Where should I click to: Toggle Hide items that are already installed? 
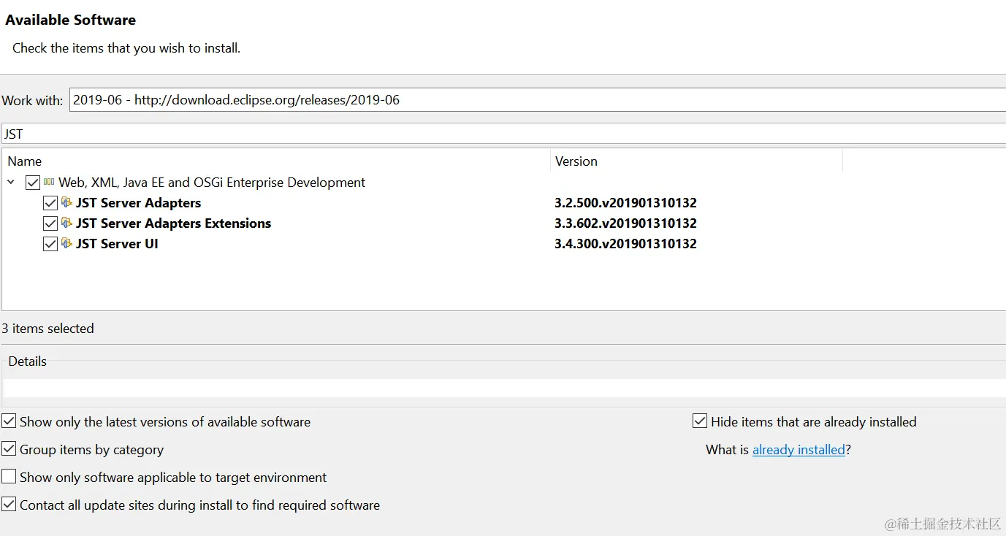click(700, 421)
